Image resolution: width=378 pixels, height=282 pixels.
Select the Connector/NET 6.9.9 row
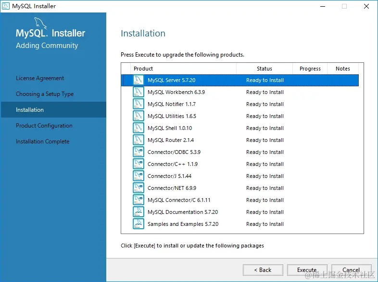point(240,188)
